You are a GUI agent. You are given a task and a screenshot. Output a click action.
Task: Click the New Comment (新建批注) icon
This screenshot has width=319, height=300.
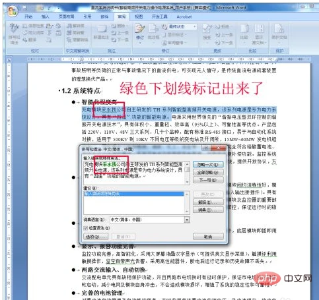[x=101, y=32]
